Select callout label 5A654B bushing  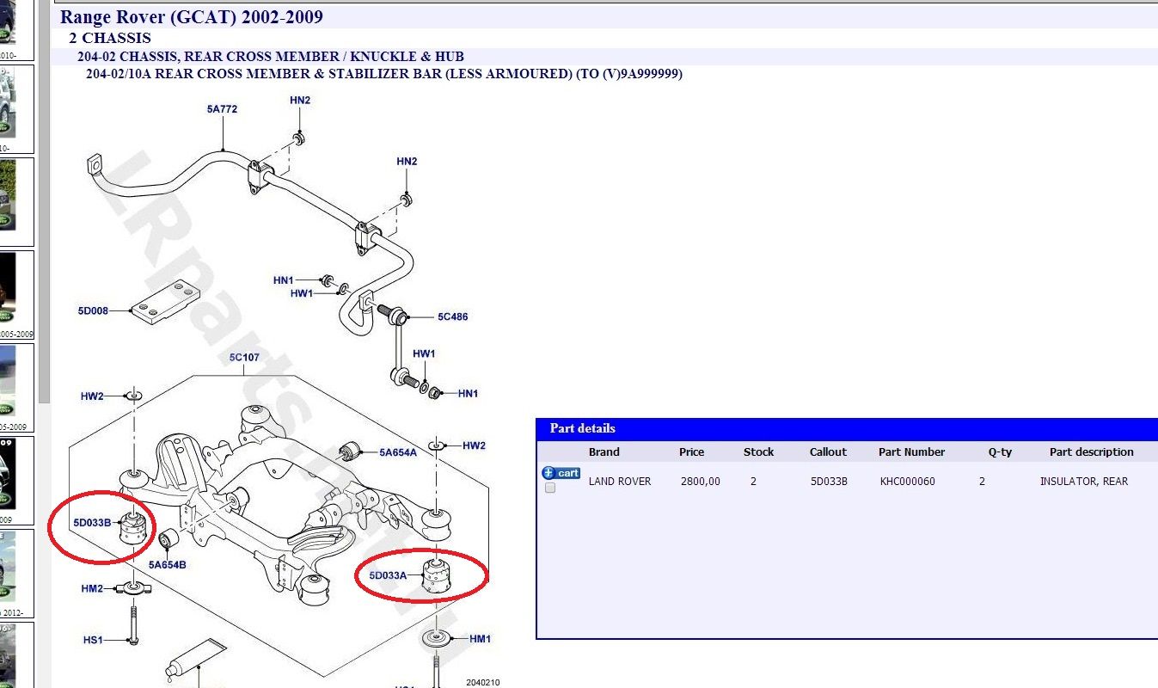(167, 565)
